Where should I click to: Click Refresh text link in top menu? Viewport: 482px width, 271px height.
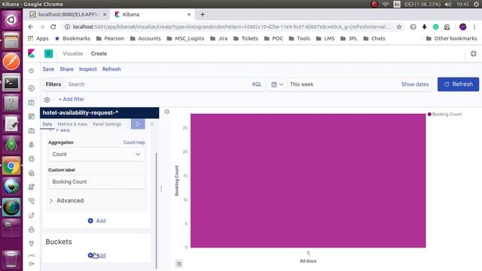(111, 69)
